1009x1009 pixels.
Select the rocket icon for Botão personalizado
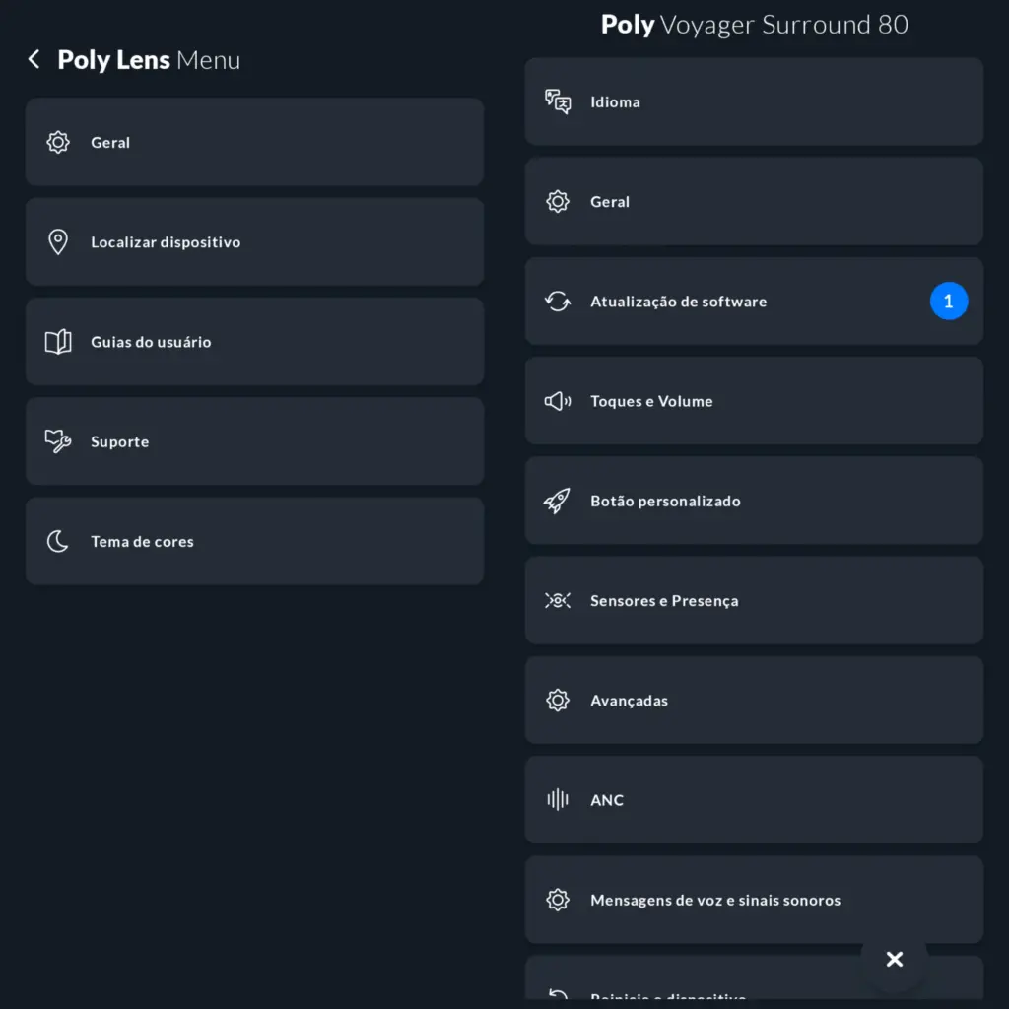click(x=558, y=501)
